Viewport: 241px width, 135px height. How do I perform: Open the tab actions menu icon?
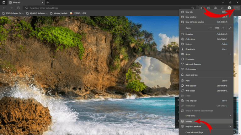click(3, 2)
